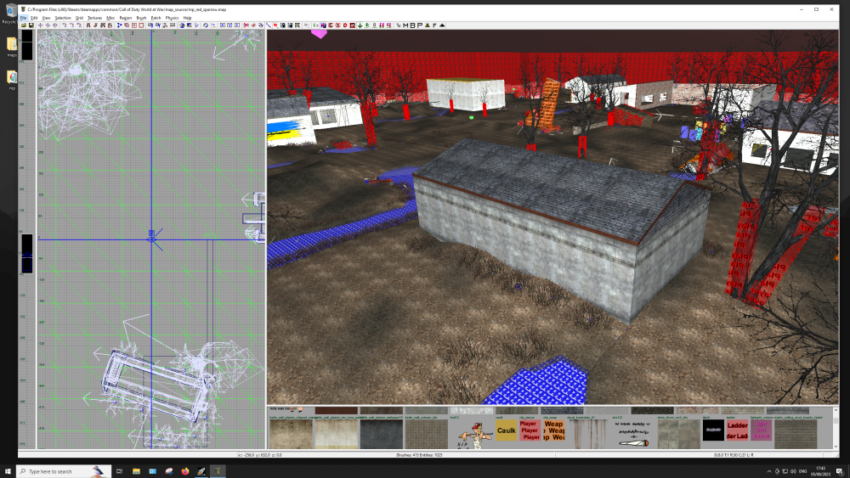This screenshot has height=478, width=850.
Task: Open the Physics menu
Action: (x=172, y=18)
